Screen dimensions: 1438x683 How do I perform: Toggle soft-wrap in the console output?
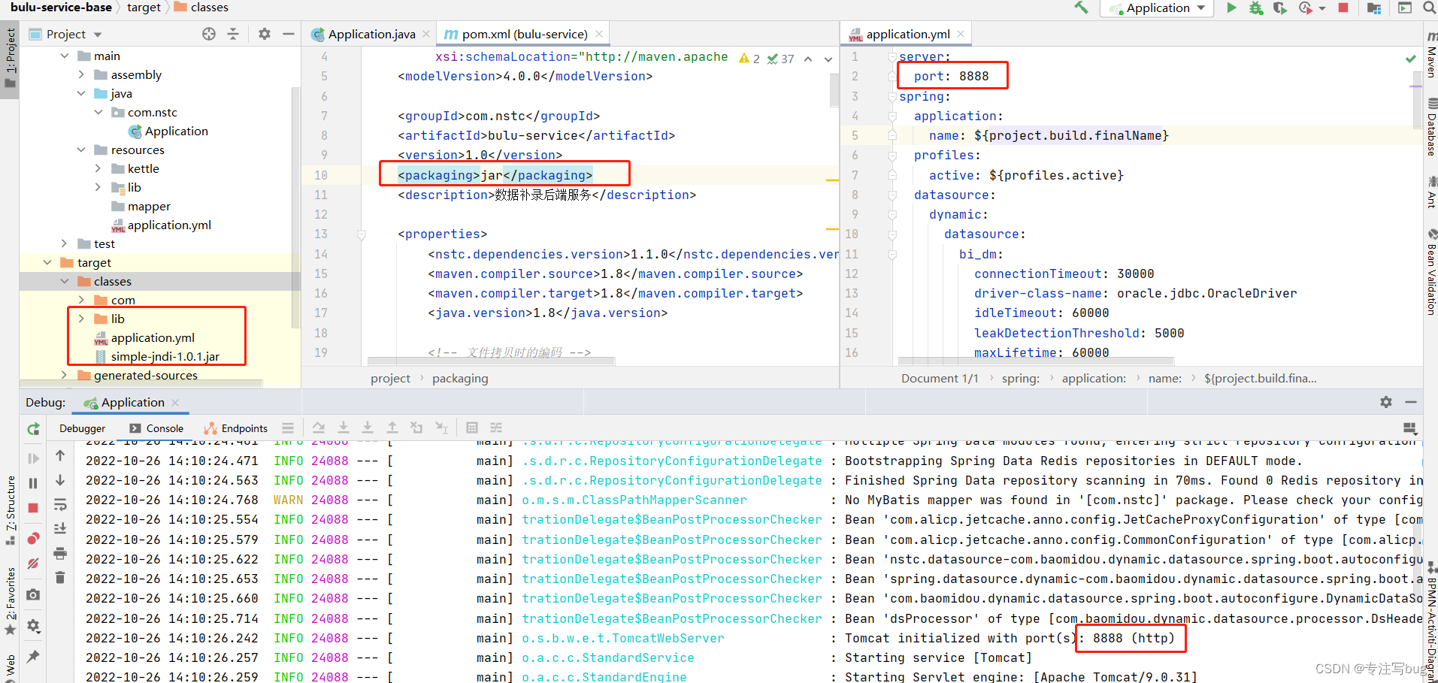[60, 504]
